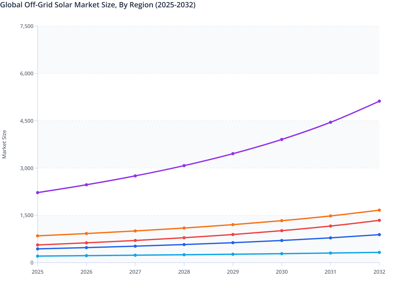Click the chart title text
Viewport: 394px width, 293px height.
coord(98,5)
